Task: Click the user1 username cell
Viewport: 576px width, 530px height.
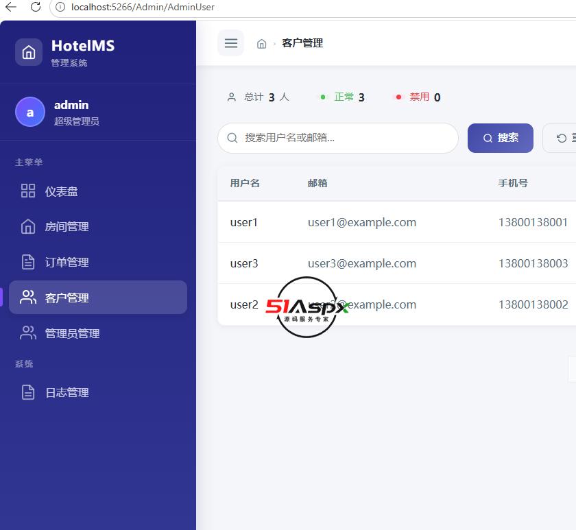Action: 244,222
